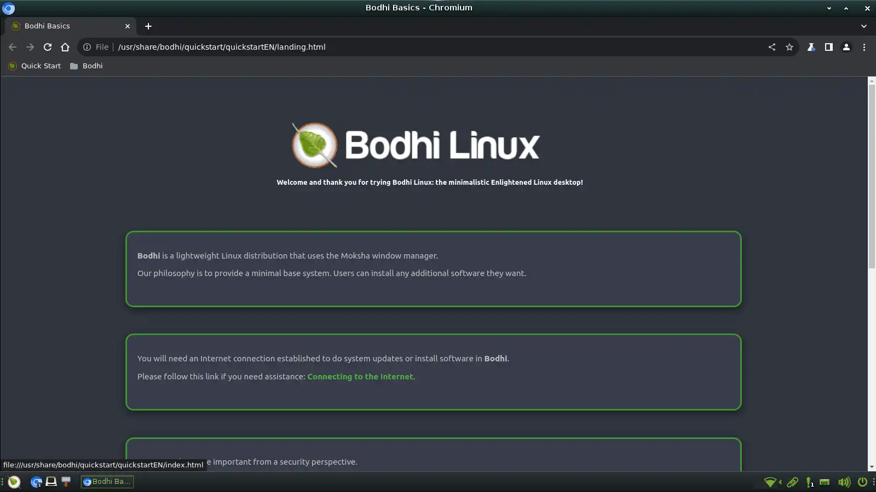Open the Bodhi bookmarks folder
Screen dimensions: 876x492
pos(87,66)
